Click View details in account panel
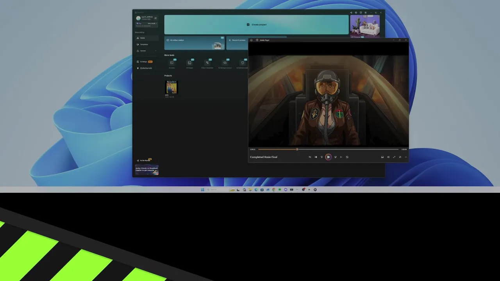This screenshot has width=500, height=281. click(152, 23)
